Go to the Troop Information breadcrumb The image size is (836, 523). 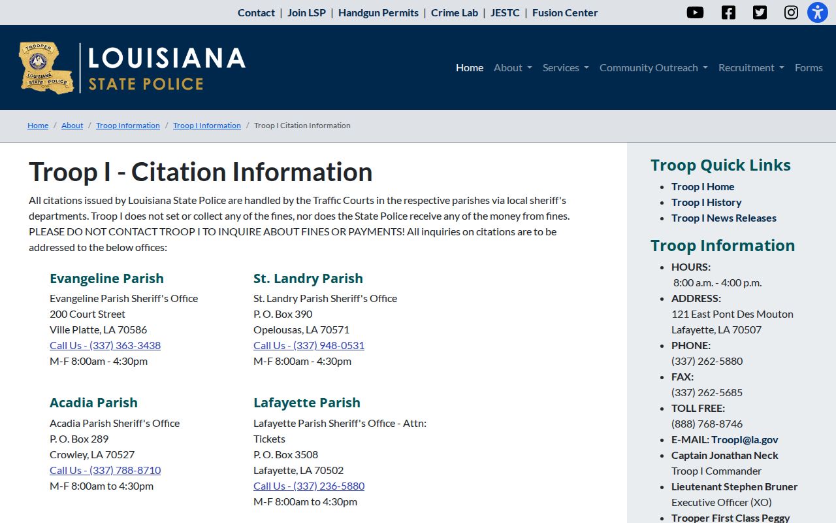point(128,126)
